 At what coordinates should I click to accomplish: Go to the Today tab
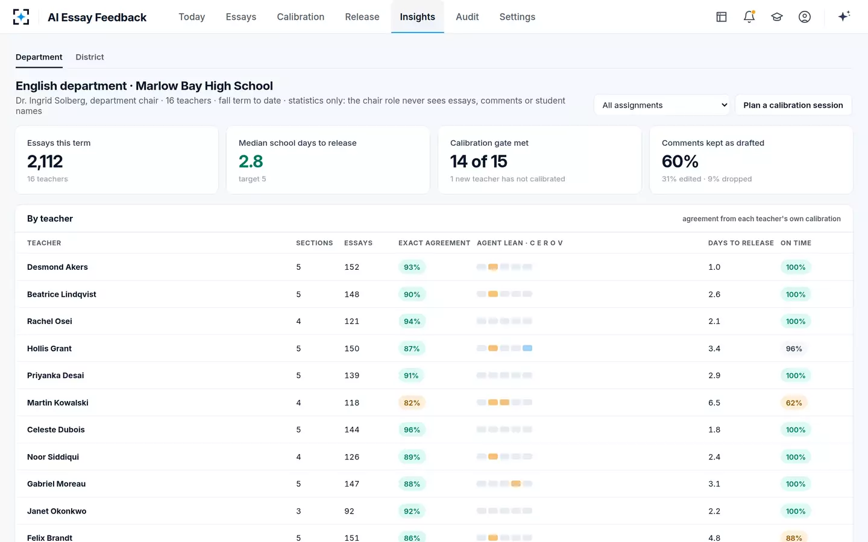point(192,17)
